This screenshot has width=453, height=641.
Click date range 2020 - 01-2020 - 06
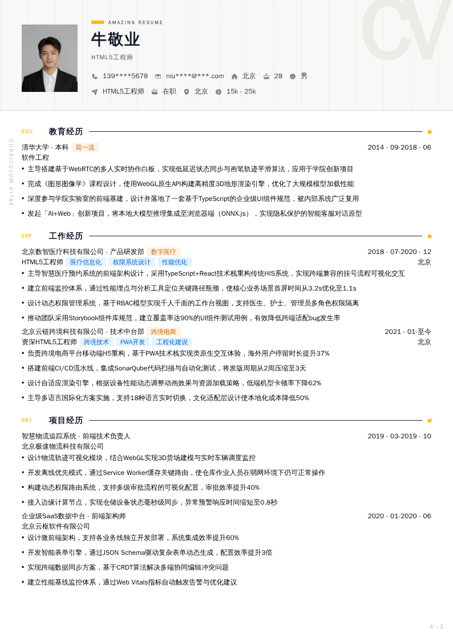pos(399,516)
